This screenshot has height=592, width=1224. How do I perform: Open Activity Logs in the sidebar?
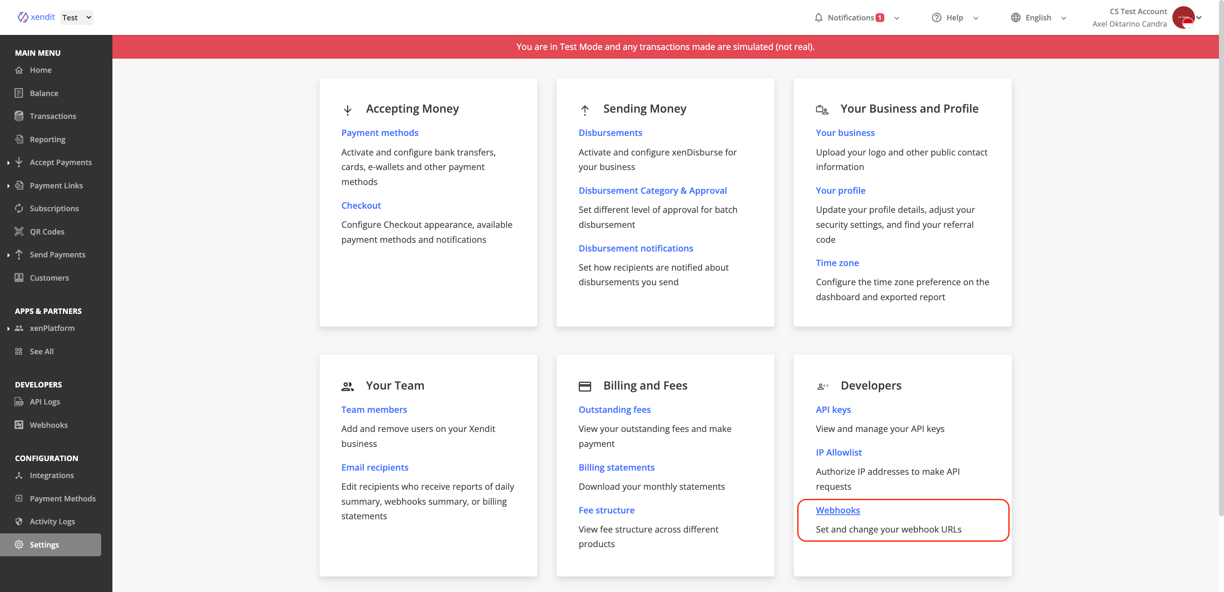(x=52, y=521)
